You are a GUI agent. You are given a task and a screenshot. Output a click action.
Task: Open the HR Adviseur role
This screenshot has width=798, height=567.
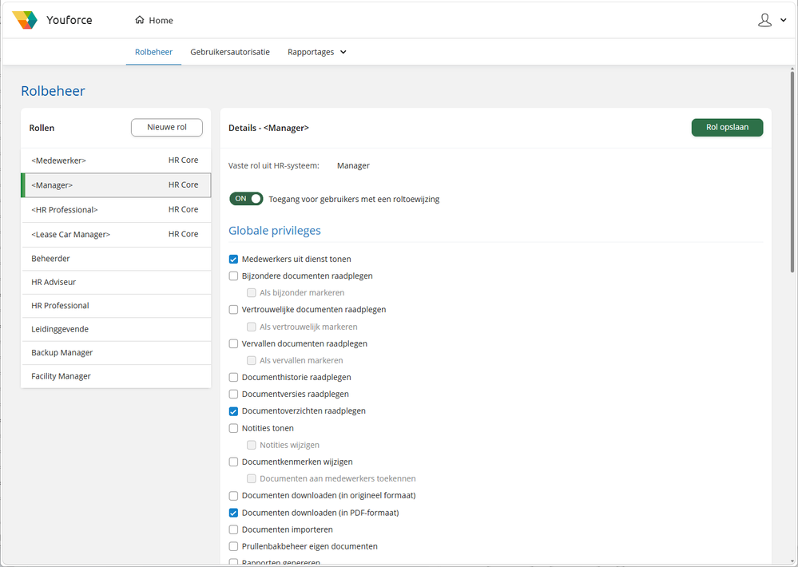coord(116,282)
